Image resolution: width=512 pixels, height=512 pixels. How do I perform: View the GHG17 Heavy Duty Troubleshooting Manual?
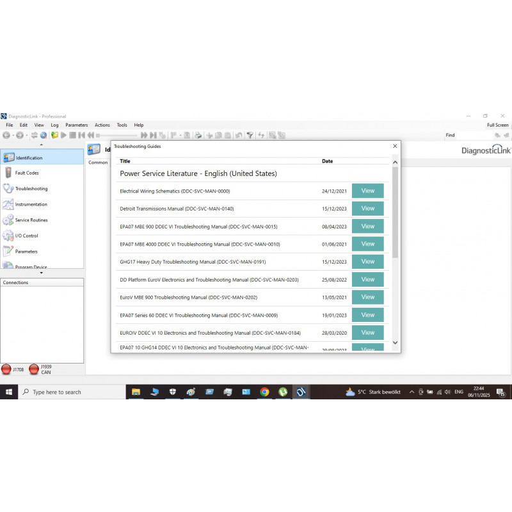(x=367, y=261)
